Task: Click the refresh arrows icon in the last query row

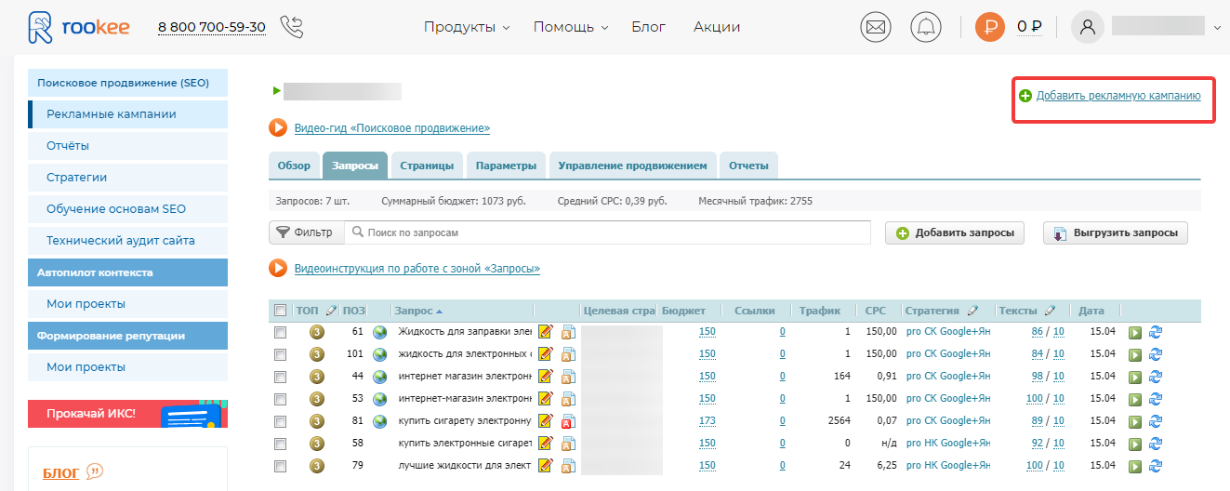Action: pyautogui.click(x=1156, y=466)
